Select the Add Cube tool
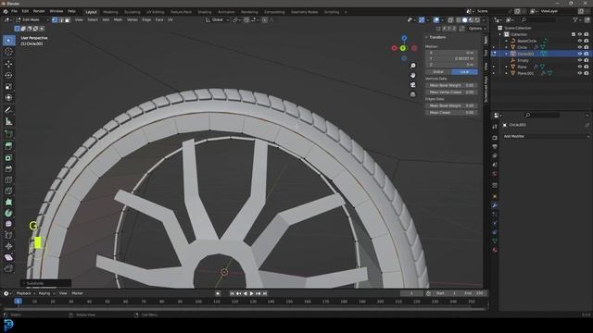Screen dimensions: 593x333 pos(8,134)
